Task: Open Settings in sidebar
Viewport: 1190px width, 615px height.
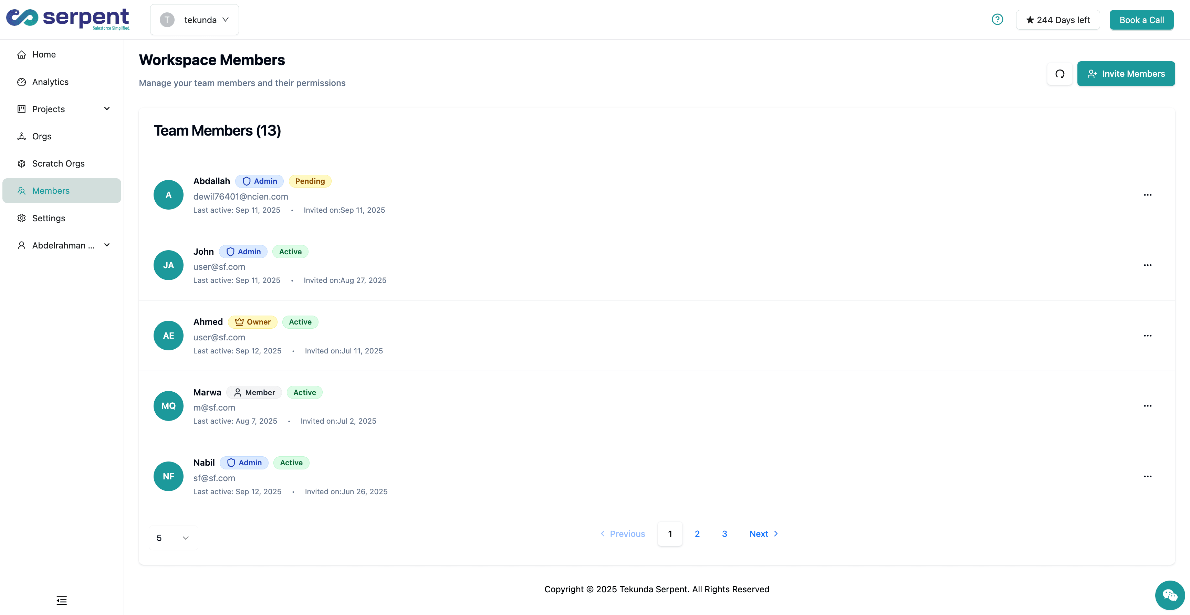Action: pyautogui.click(x=49, y=218)
